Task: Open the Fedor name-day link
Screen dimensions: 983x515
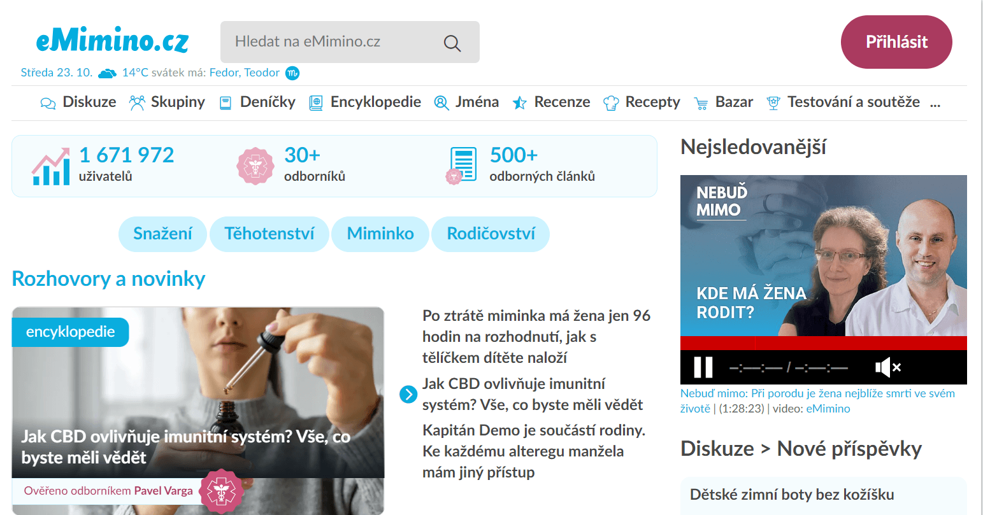Action: point(224,73)
